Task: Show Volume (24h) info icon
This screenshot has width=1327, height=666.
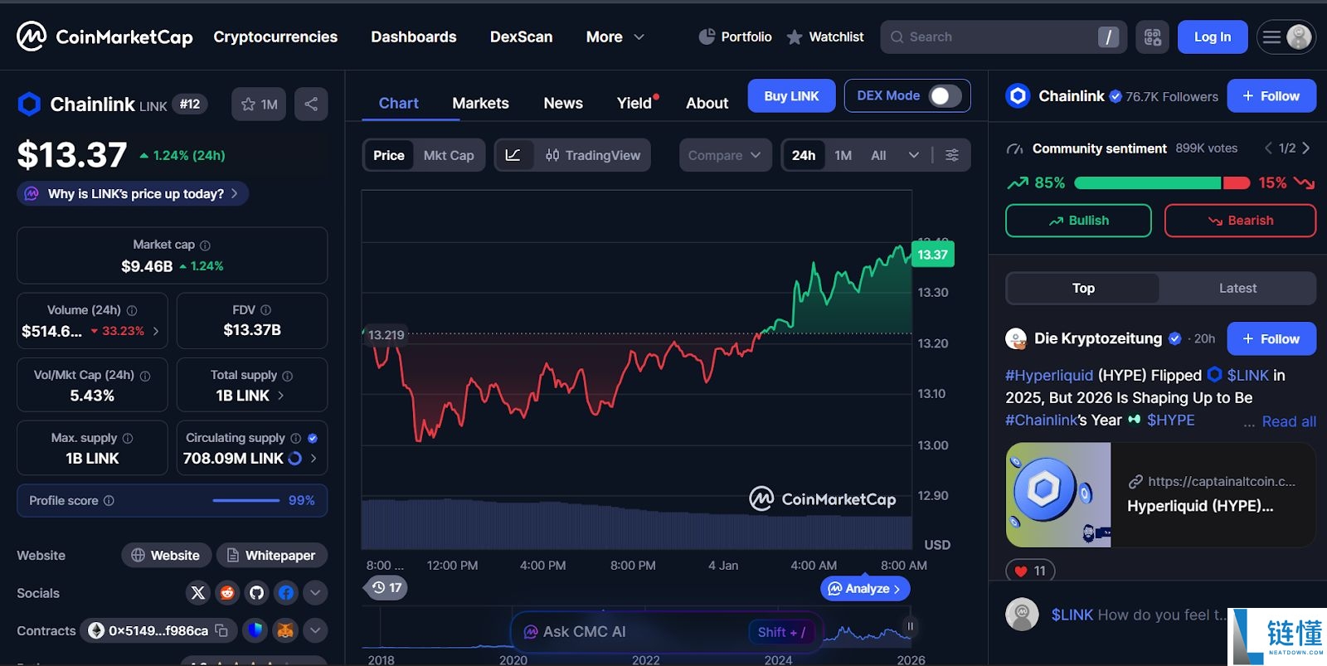Action: coord(132,310)
